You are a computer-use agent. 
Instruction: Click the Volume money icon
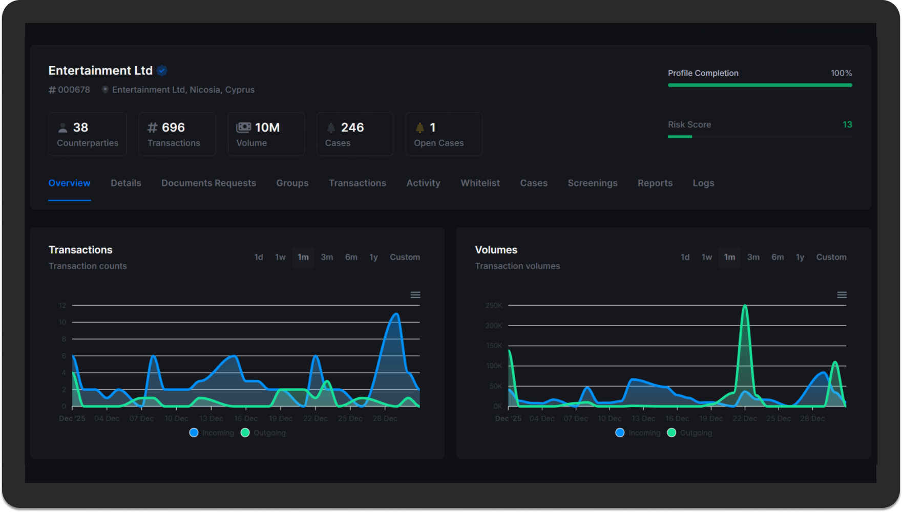243,127
